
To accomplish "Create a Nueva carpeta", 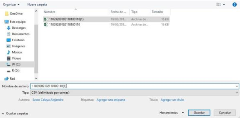I will (37, 4).
